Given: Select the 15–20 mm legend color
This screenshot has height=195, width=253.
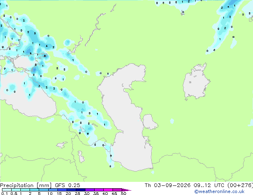Looking at the screenshot, I should [x=62, y=190].
